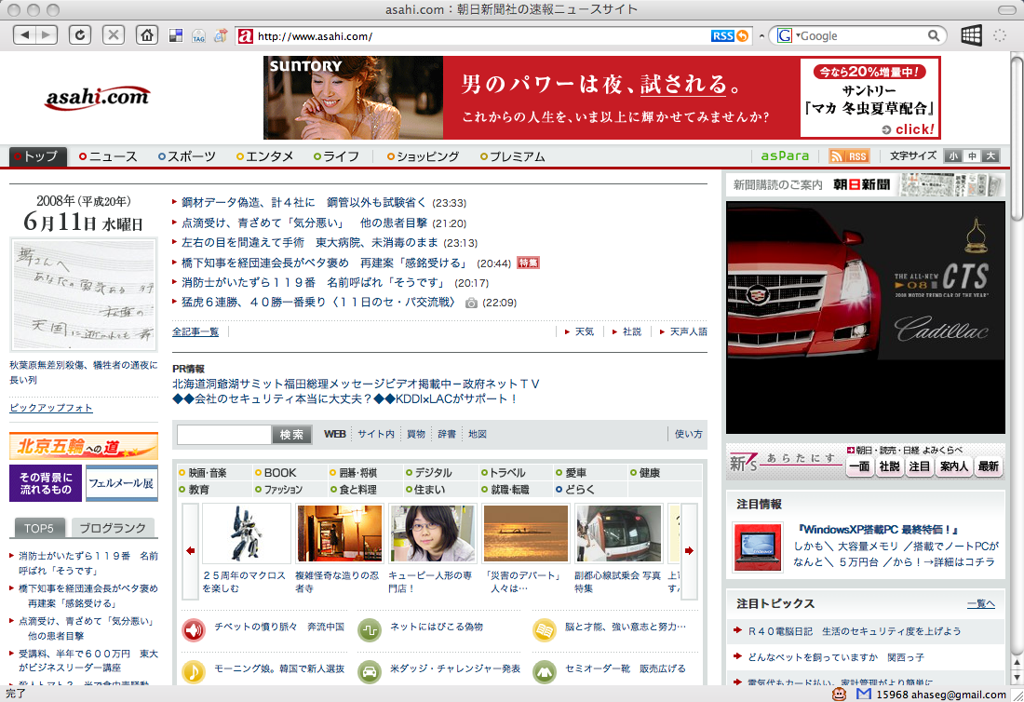Click the red asahi favicon in address bar

coord(246,36)
